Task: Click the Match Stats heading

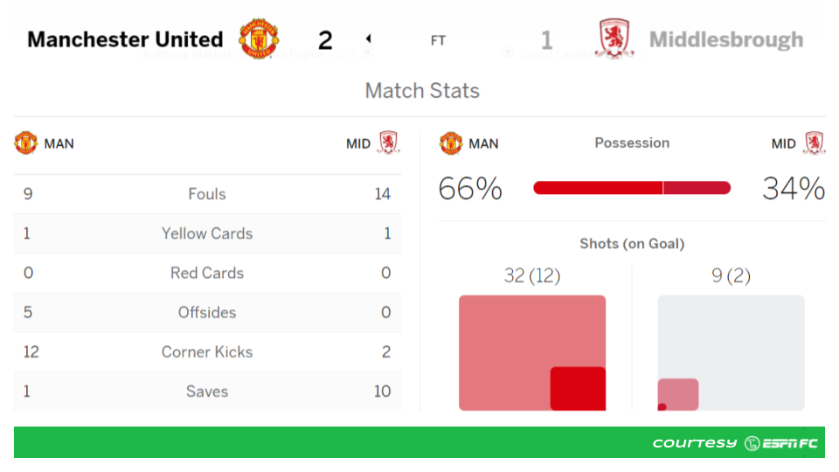Action: coord(422,90)
